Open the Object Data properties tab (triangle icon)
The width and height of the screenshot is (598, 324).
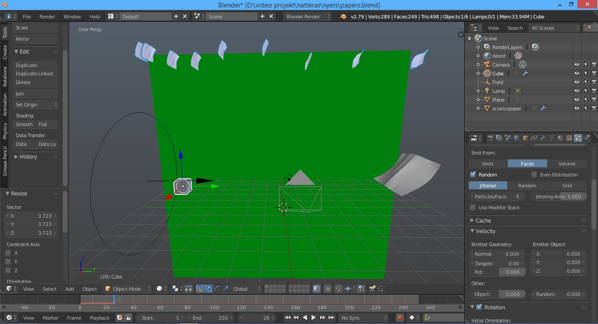552,138
